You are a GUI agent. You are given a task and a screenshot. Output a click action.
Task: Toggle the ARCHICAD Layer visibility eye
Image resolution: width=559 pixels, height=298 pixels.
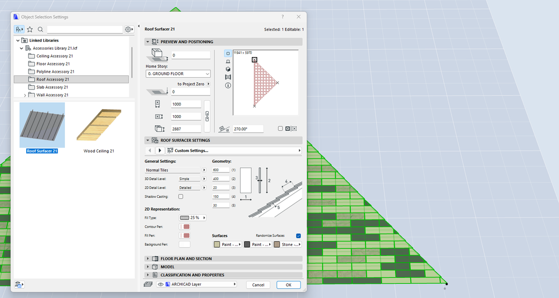point(161,284)
